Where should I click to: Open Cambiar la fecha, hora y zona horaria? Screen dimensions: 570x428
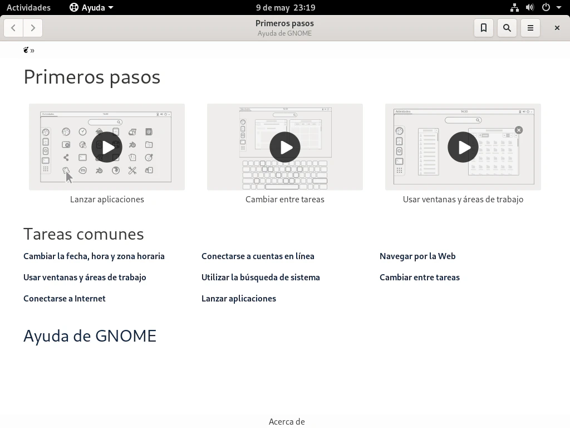94,256
